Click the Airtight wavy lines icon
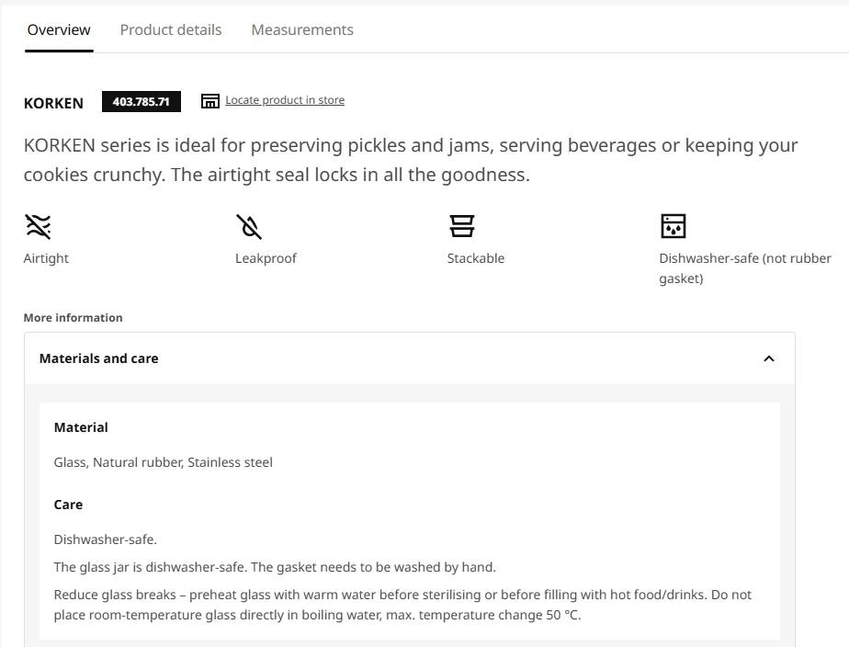849x647 pixels. tap(38, 226)
